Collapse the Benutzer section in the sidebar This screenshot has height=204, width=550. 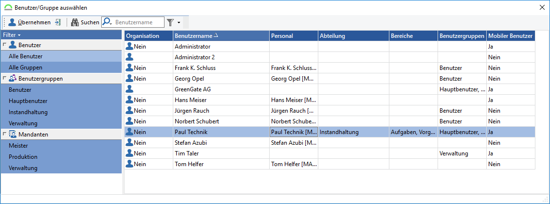coord(4,45)
